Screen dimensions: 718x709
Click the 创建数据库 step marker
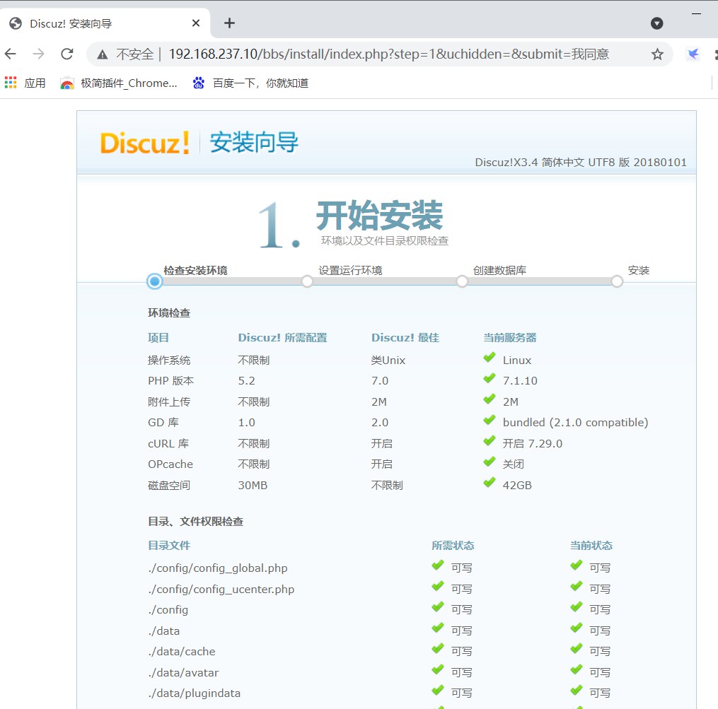462,281
